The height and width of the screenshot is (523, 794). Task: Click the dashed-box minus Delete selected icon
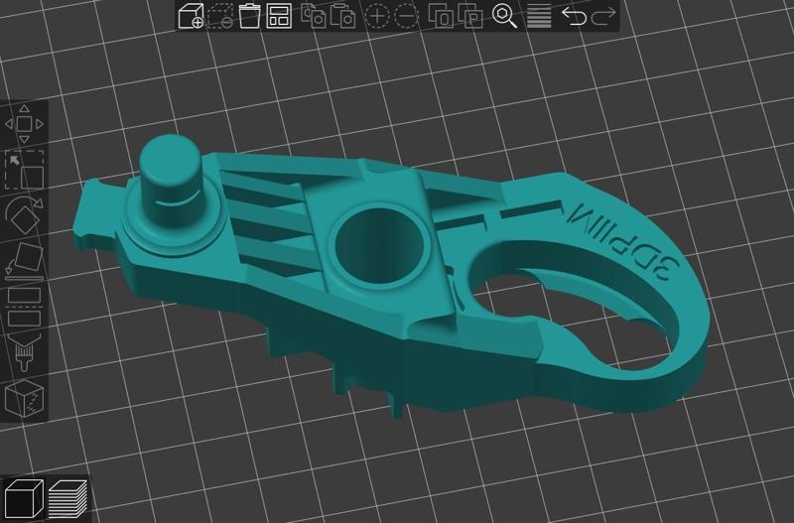coord(220,16)
